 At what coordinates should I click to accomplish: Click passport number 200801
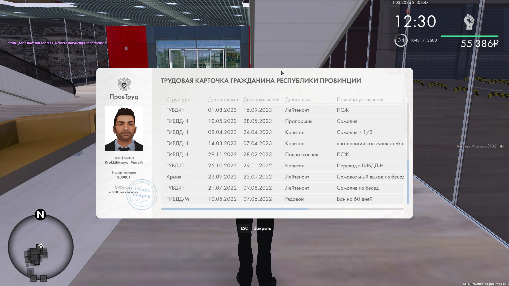pyautogui.click(x=124, y=177)
